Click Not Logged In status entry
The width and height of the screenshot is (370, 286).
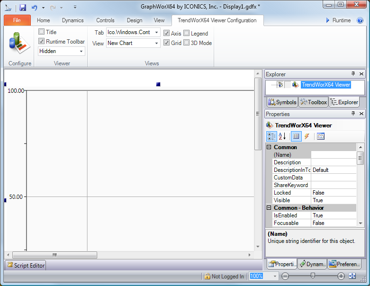pyautogui.click(x=224, y=276)
